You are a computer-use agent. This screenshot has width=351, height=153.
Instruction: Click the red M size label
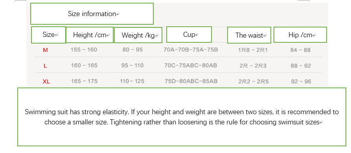click(x=45, y=50)
